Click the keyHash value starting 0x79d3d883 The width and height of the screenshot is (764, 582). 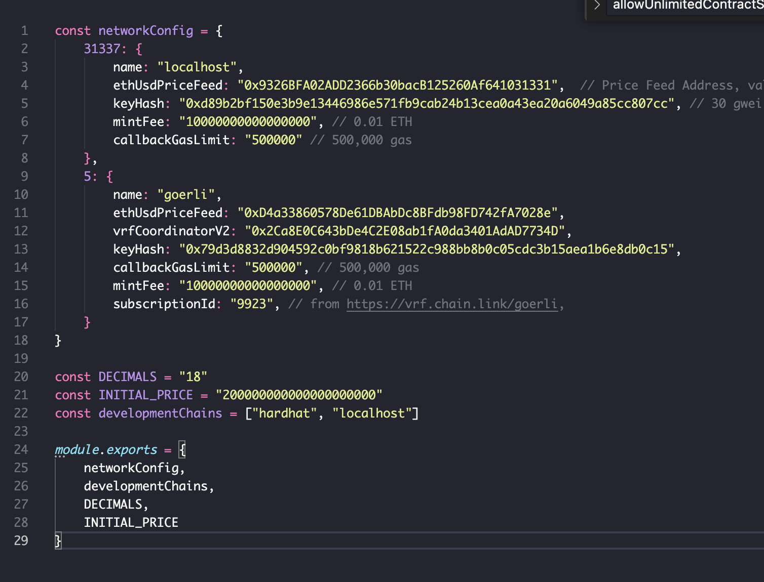click(427, 250)
